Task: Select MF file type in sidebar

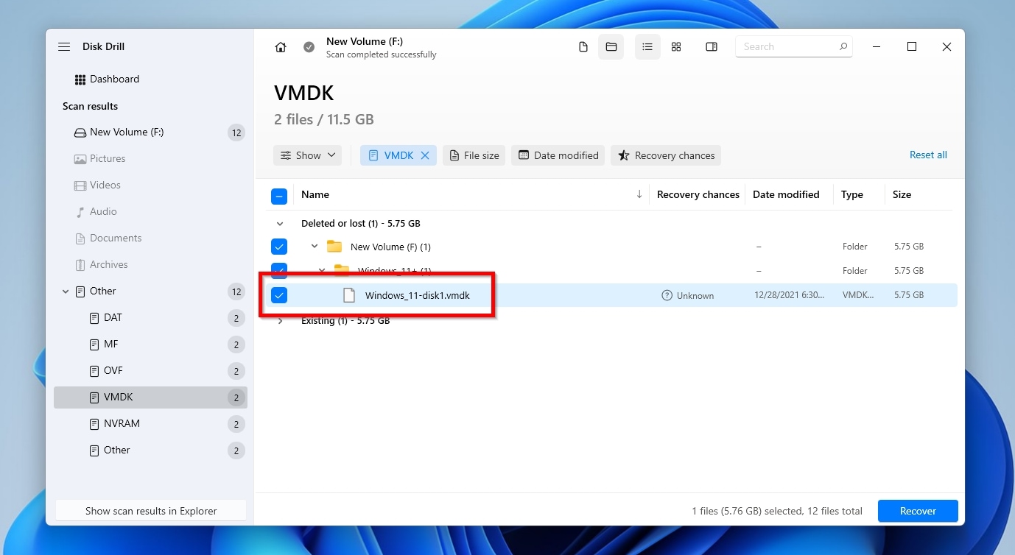Action: (150, 344)
